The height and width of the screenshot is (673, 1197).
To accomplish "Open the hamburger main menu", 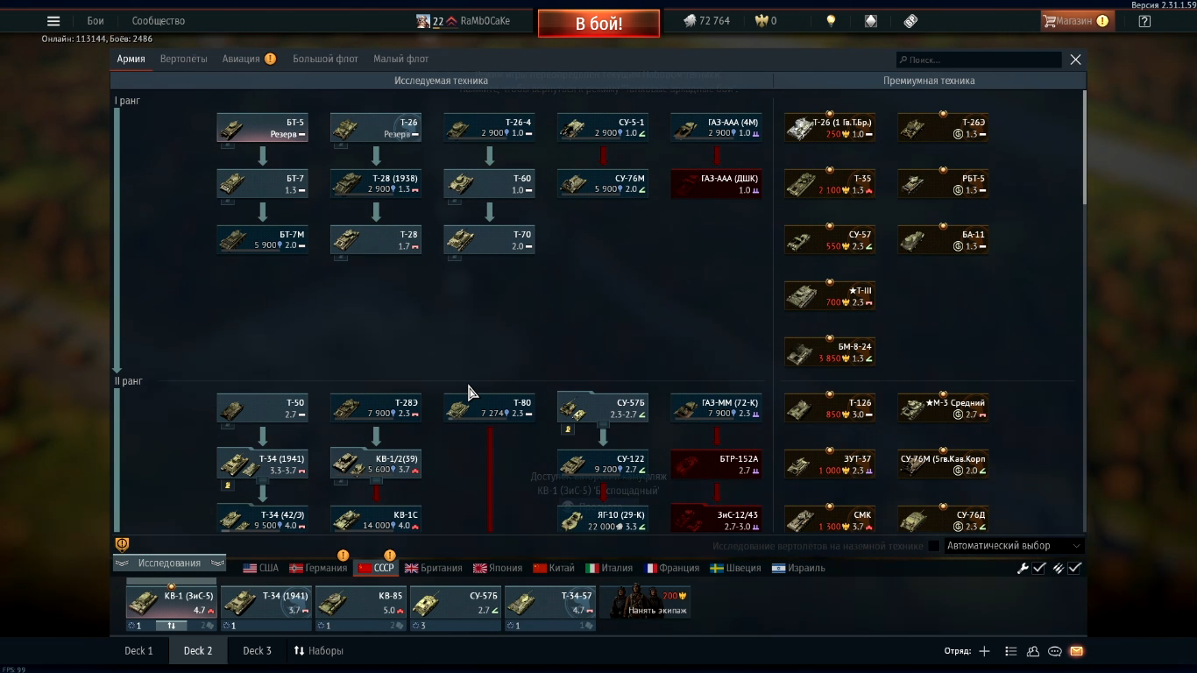I will tap(53, 21).
